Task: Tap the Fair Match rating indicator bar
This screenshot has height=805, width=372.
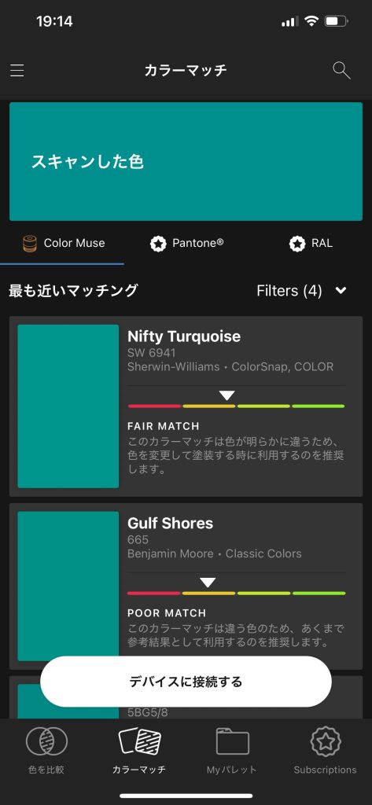Action: tap(237, 406)
